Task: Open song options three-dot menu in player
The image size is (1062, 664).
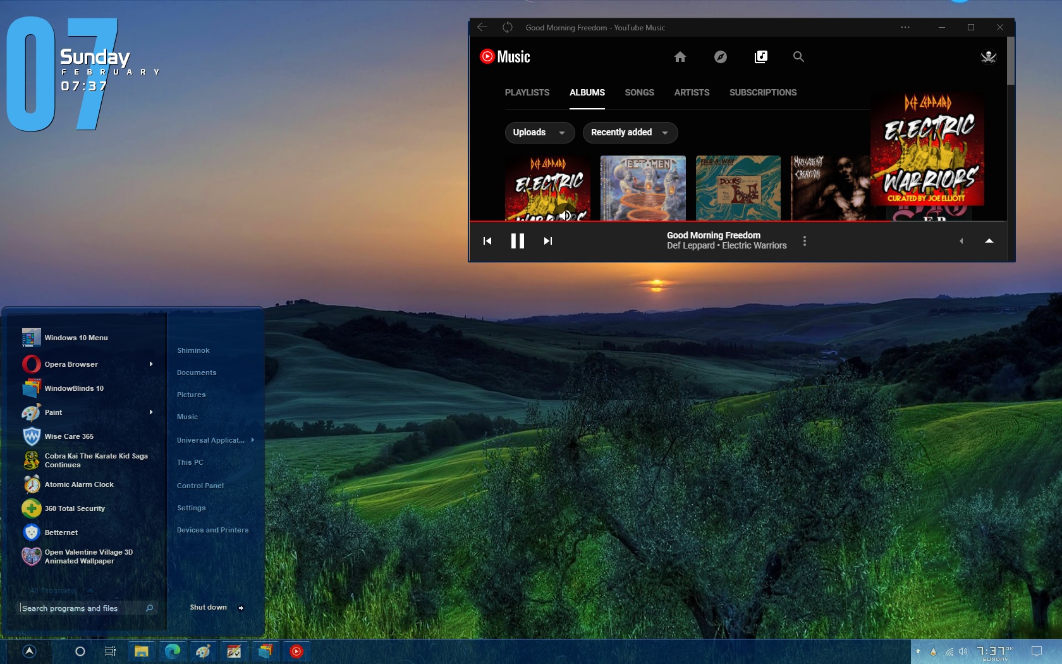Action: pyautogui.click(x=804, y=241)
